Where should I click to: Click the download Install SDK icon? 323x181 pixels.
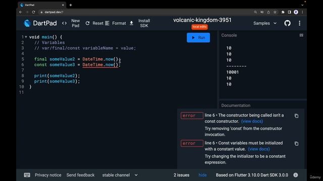(x=131, y=23)
